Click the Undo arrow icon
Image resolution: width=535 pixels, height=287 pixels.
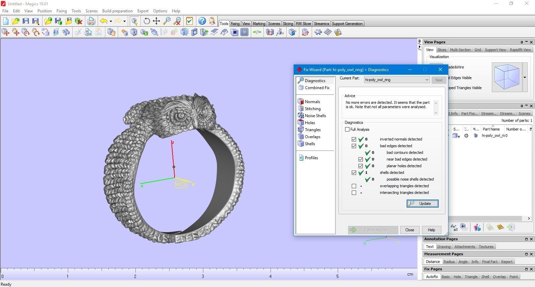point(104,21)
